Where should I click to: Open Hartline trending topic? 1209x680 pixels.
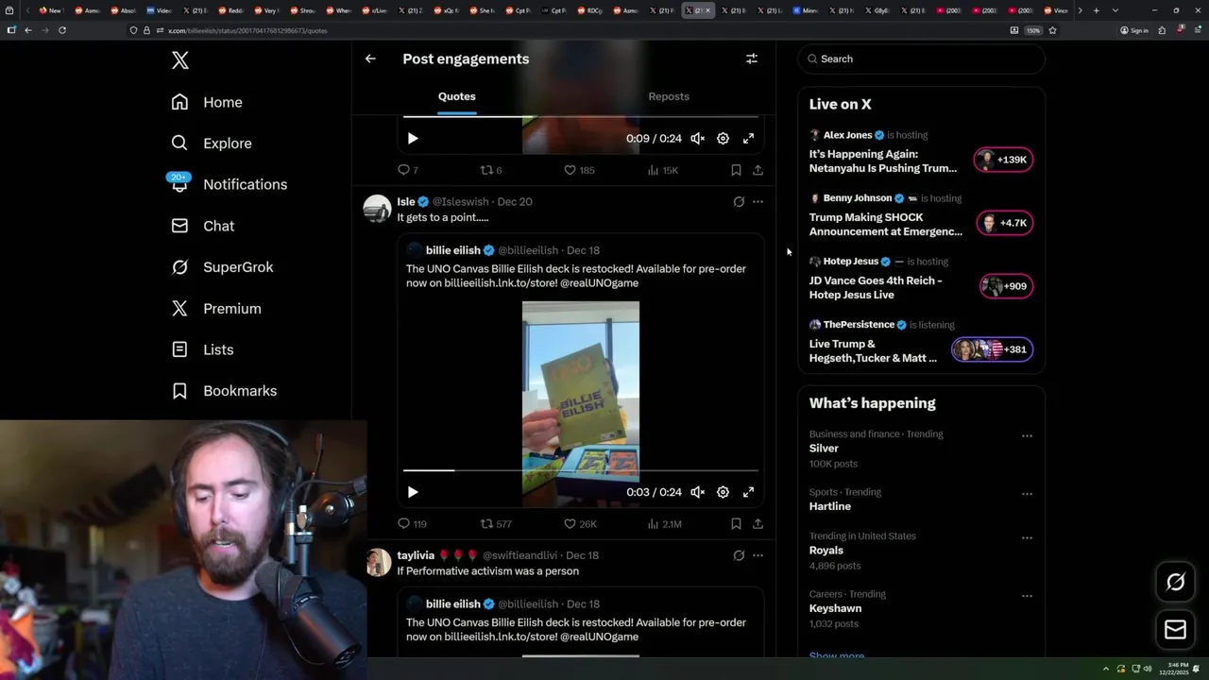830,506
